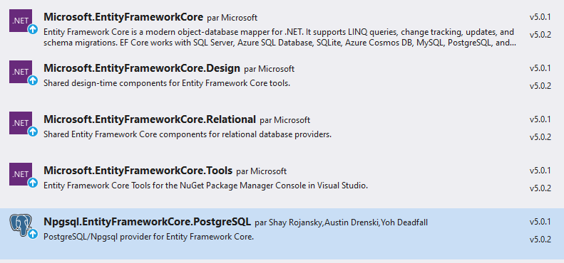The image size is (564, 263).
Task: Select the Microsoft.EntityFrameworkCore package title
Action: [x=123, y=17]
